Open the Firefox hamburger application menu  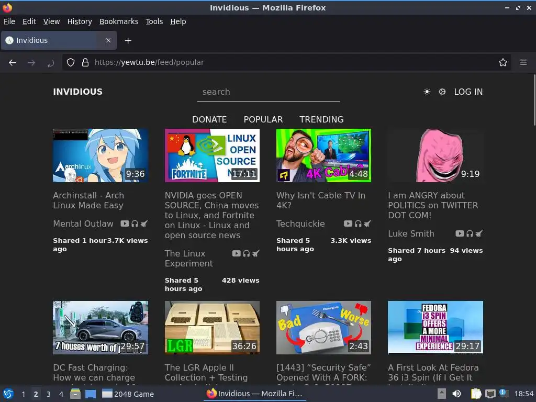tap(523, 62)
